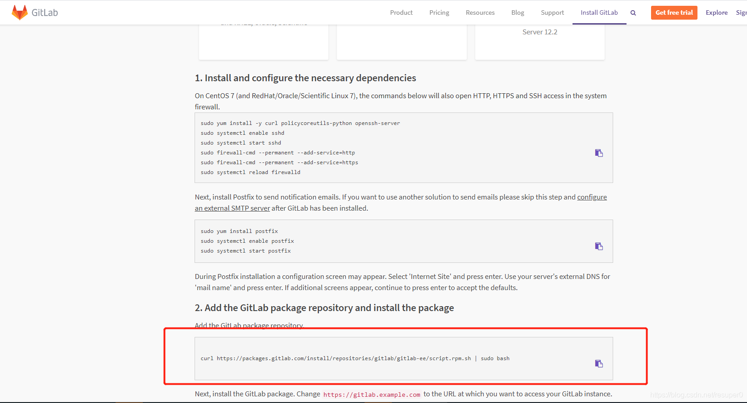The image size is (747, 403).
Task: Click 'sudo systemctl reload firewalld' line
Action: [x=250, y=172]
